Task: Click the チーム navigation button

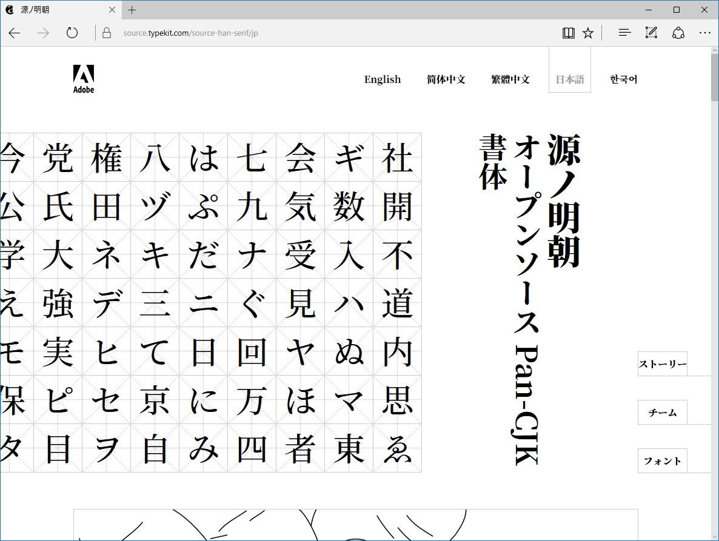Action: coord(663,413)
